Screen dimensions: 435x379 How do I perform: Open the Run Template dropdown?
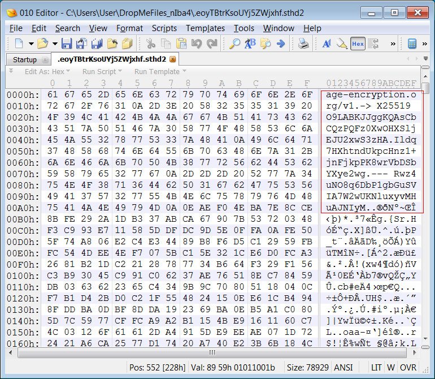160,71
